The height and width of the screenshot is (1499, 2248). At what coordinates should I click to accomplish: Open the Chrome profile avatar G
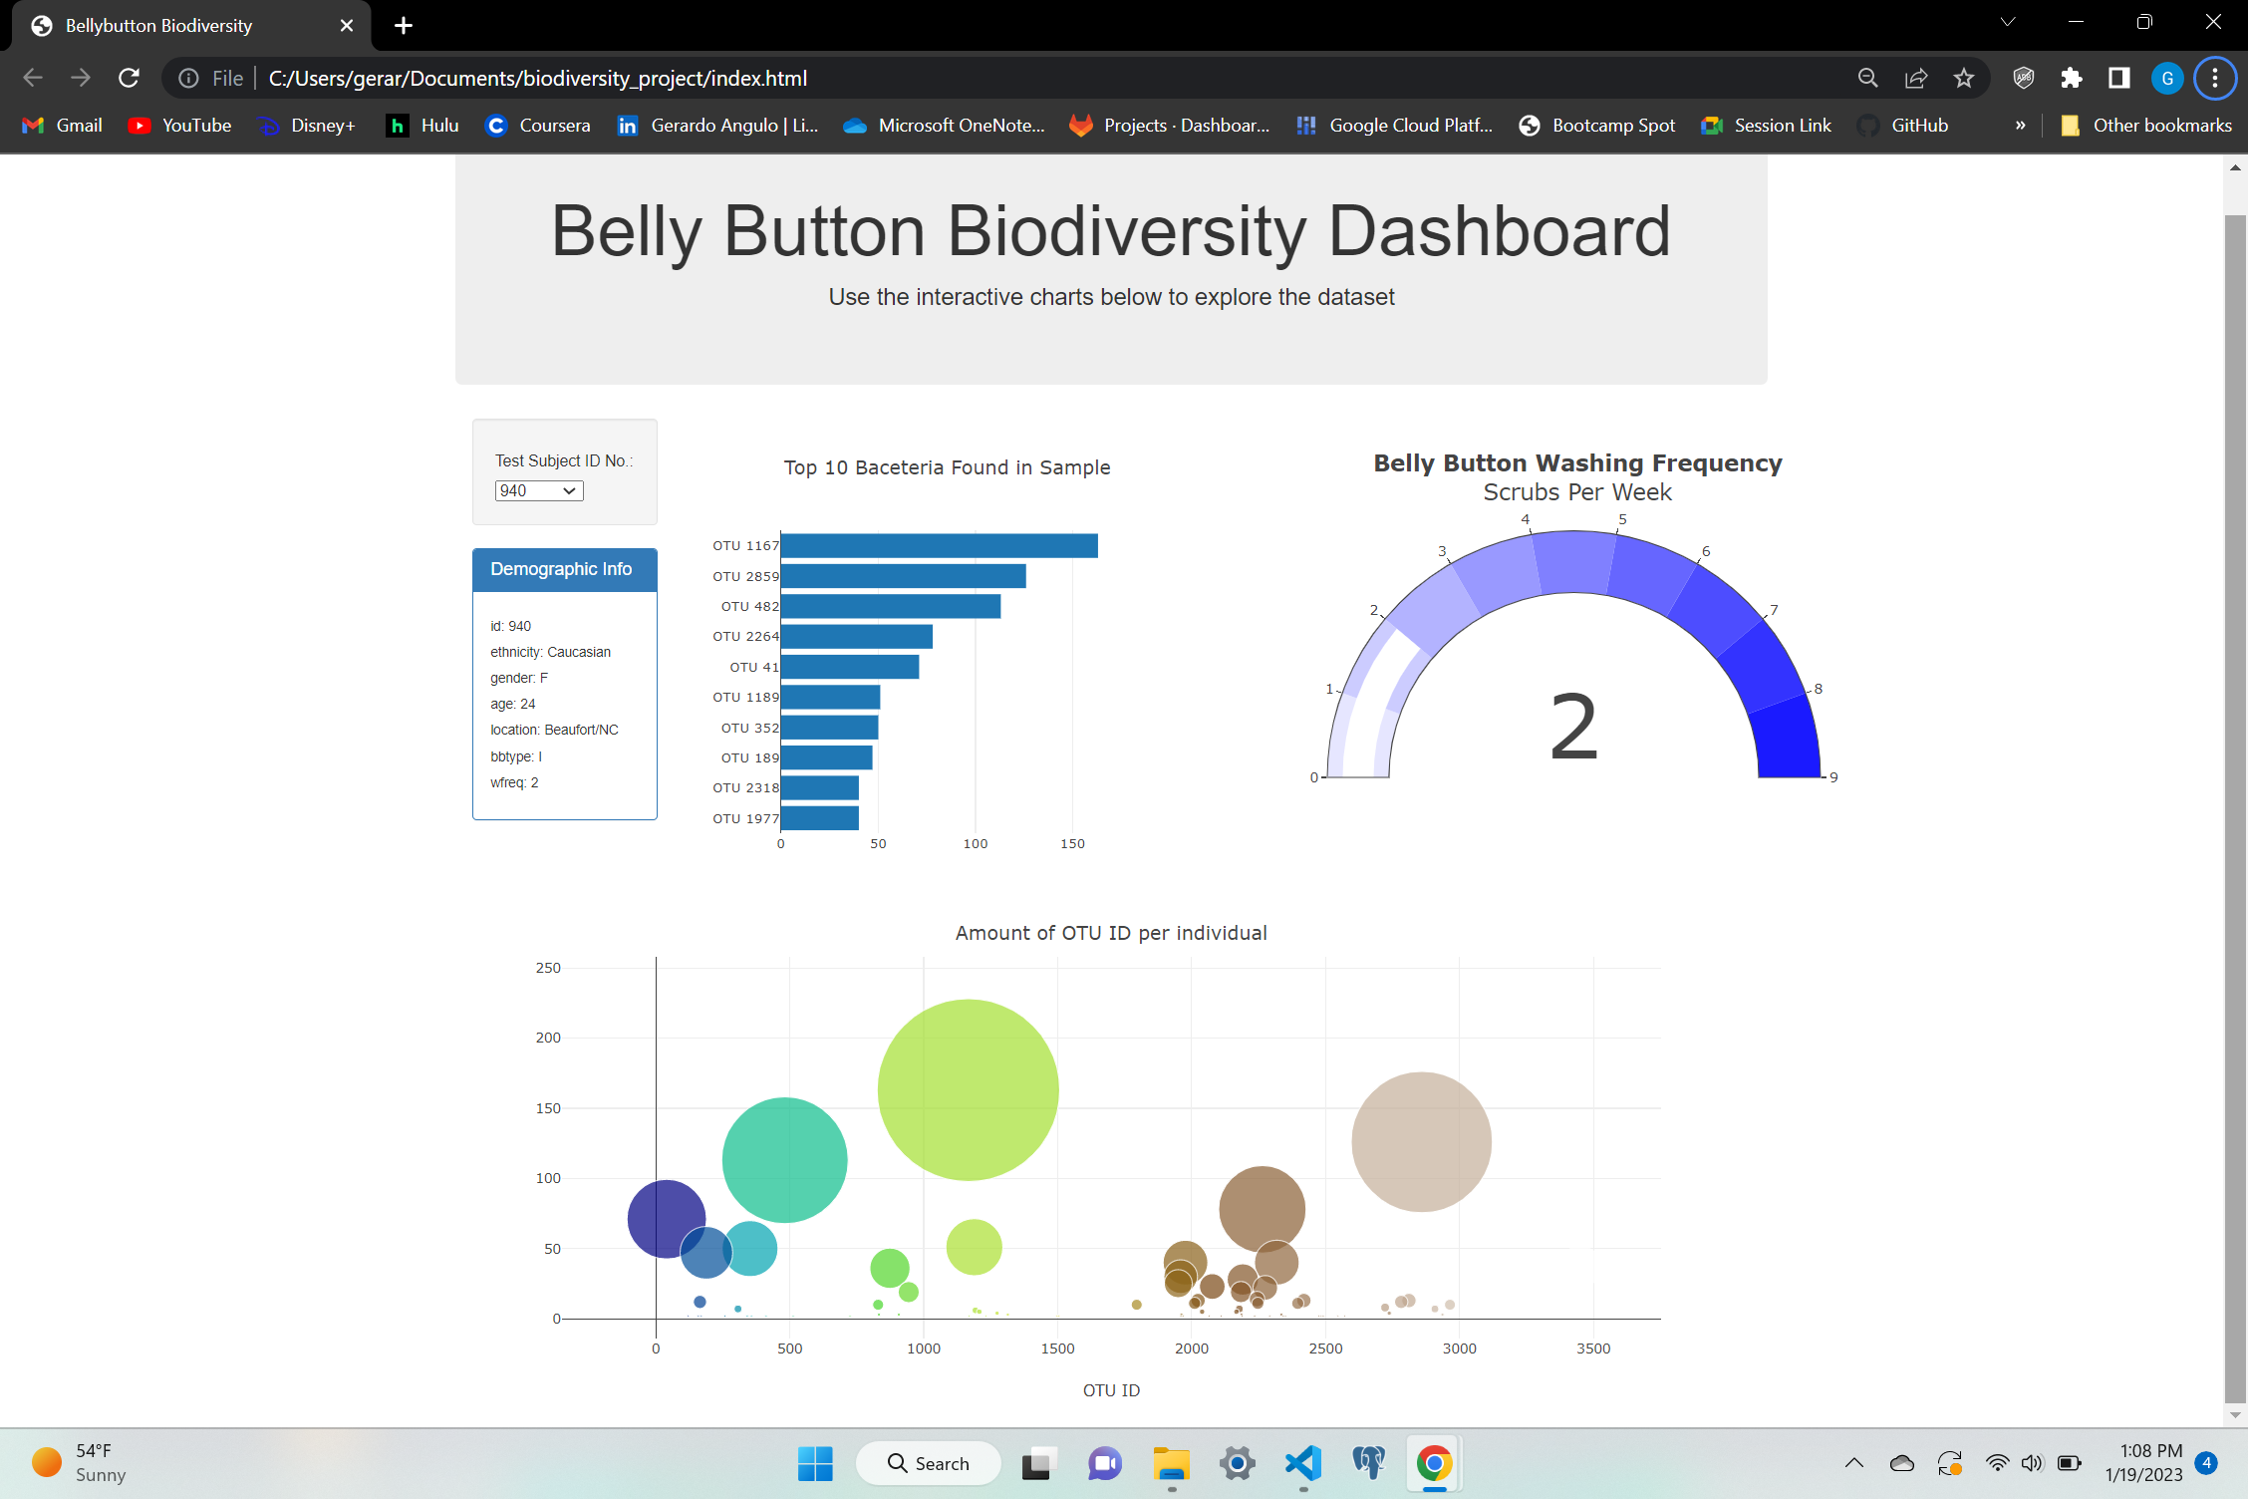click(x=2167, y=78)
